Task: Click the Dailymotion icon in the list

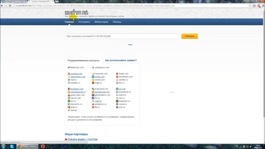Action: tap(69, 77)
